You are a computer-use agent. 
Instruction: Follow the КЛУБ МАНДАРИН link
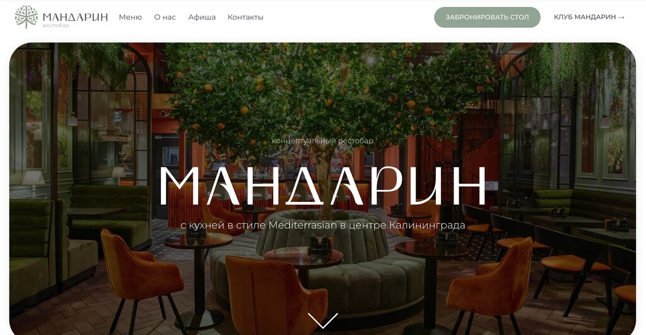tap(585, 17)
